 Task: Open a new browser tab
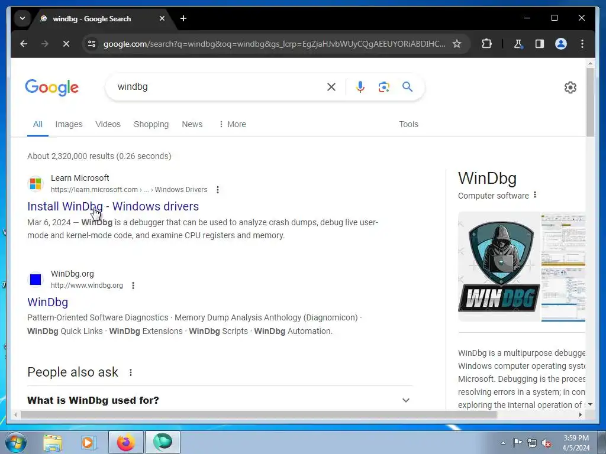183,18
